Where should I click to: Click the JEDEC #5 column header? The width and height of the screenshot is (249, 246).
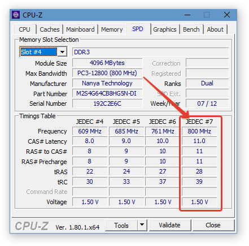pyautogui.click(x=126, y=122)
